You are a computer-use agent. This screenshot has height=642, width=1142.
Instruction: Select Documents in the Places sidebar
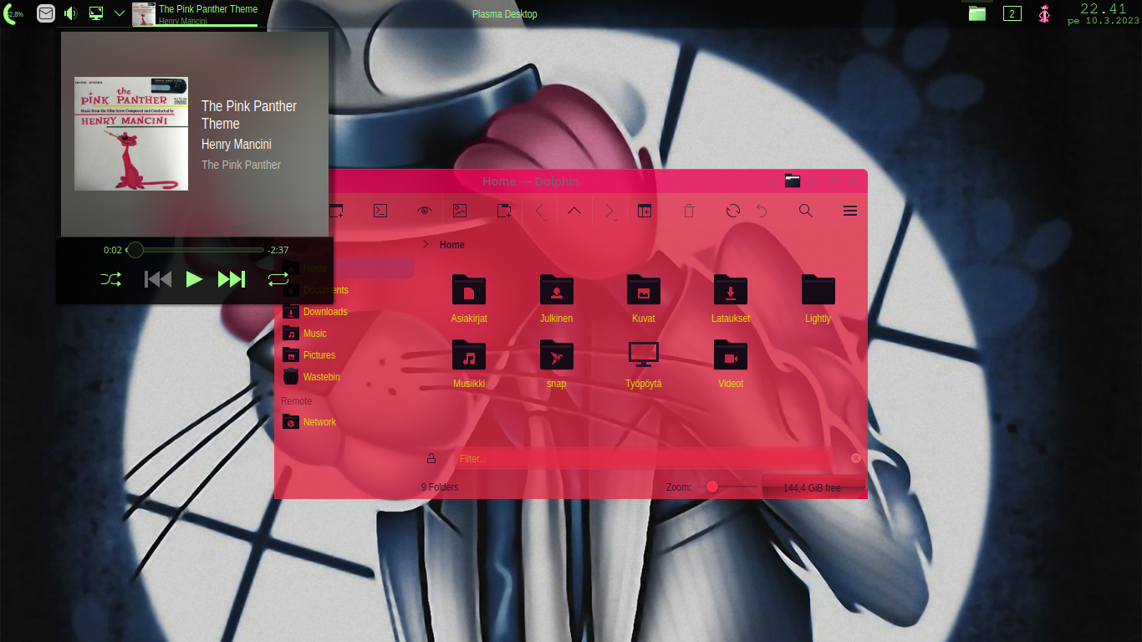347,290
